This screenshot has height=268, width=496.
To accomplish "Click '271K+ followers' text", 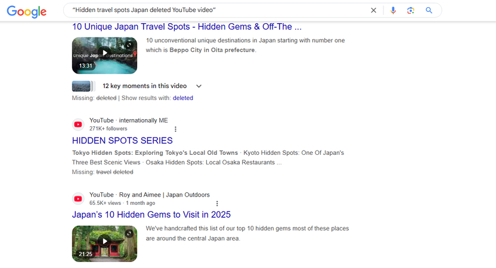I will point(108,129).
